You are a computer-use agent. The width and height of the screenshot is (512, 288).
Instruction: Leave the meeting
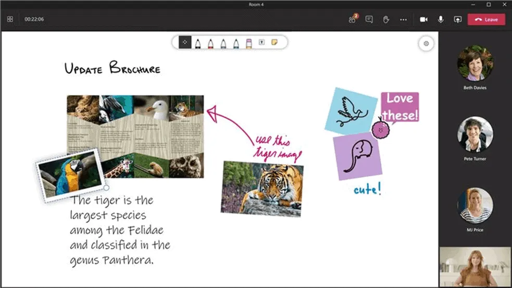pos(486,19)
